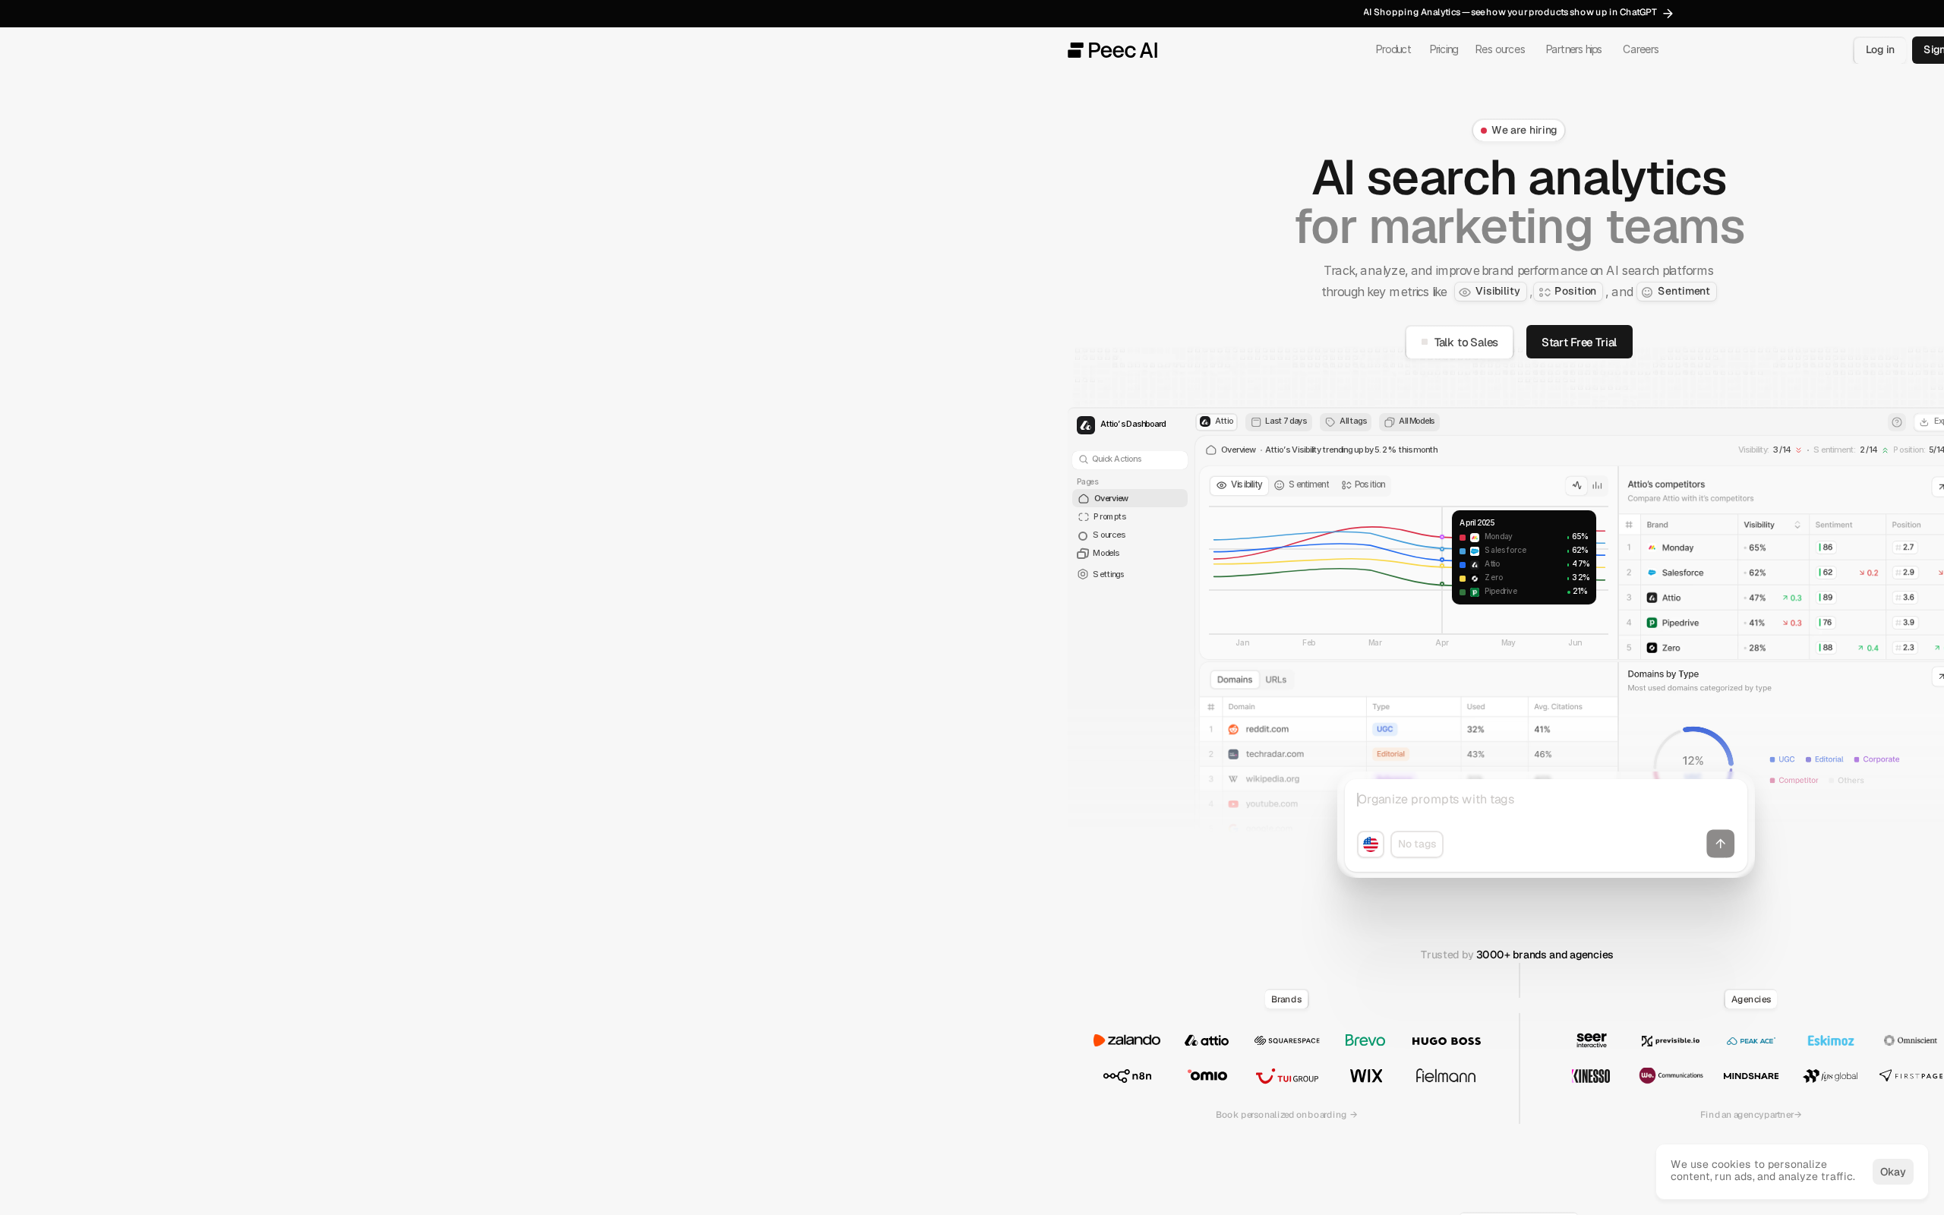
Task: Click the TUI Group brand logo
Action: point(1287,1077)
